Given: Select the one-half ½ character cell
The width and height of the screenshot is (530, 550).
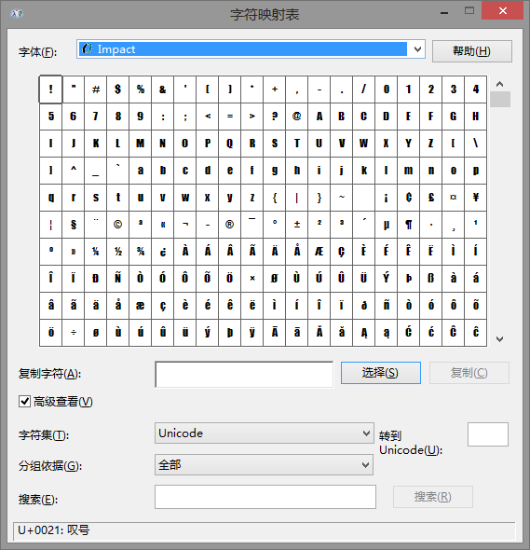Looking at the screenshot, I should tap(117, 251).
